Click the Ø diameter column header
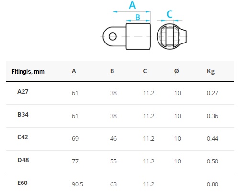The image size is (249, 195). [x=176, y=71]
